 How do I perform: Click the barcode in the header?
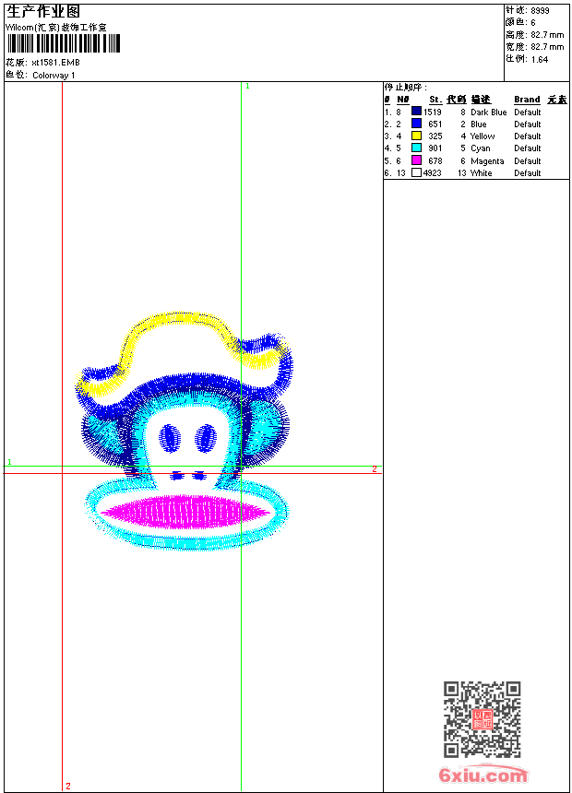[64, 43]
